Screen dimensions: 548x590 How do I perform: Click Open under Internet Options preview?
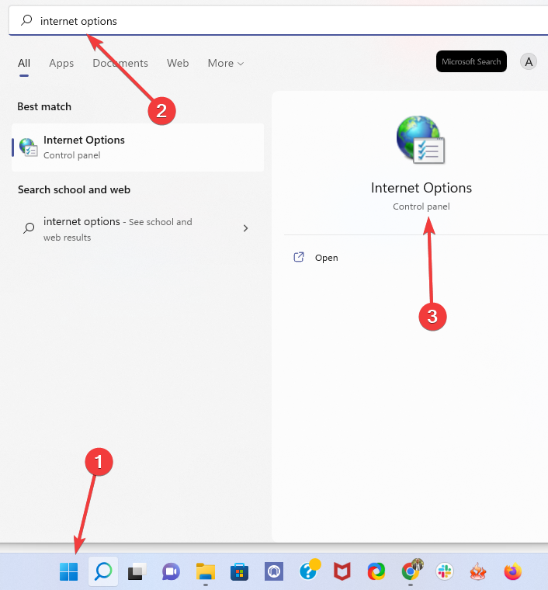click(327, 258)
